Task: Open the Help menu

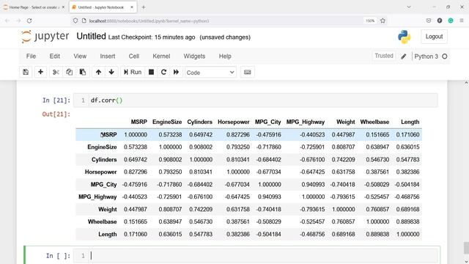Action: pos(225,56)
